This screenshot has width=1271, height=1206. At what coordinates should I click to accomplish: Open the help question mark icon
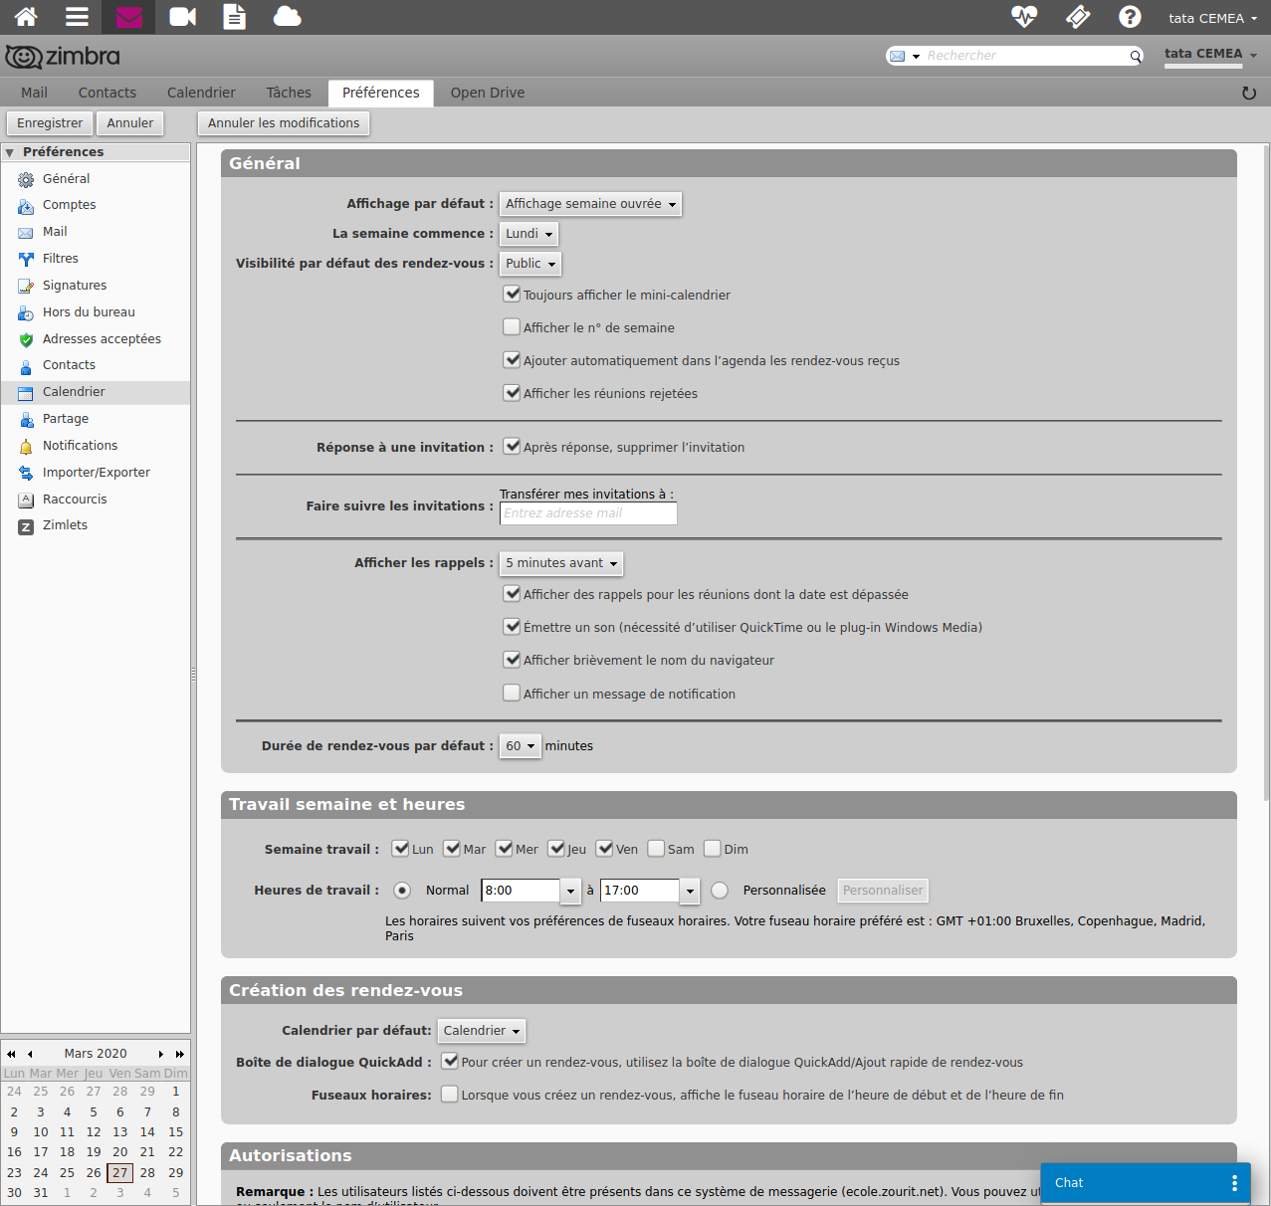click(x=1130, y=17)
